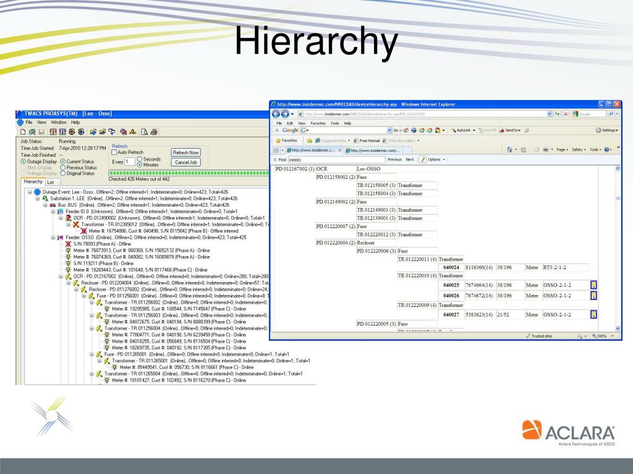Click the greyed Save floppy icon in TWACS
633x474 pixels.
(x=41, y=132)
